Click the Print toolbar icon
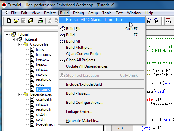 [x=40, y=21]
